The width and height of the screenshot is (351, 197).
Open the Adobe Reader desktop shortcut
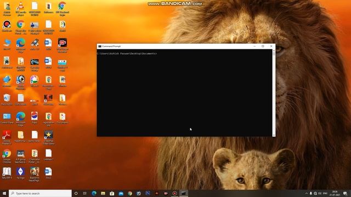click(x=7, y=137)
